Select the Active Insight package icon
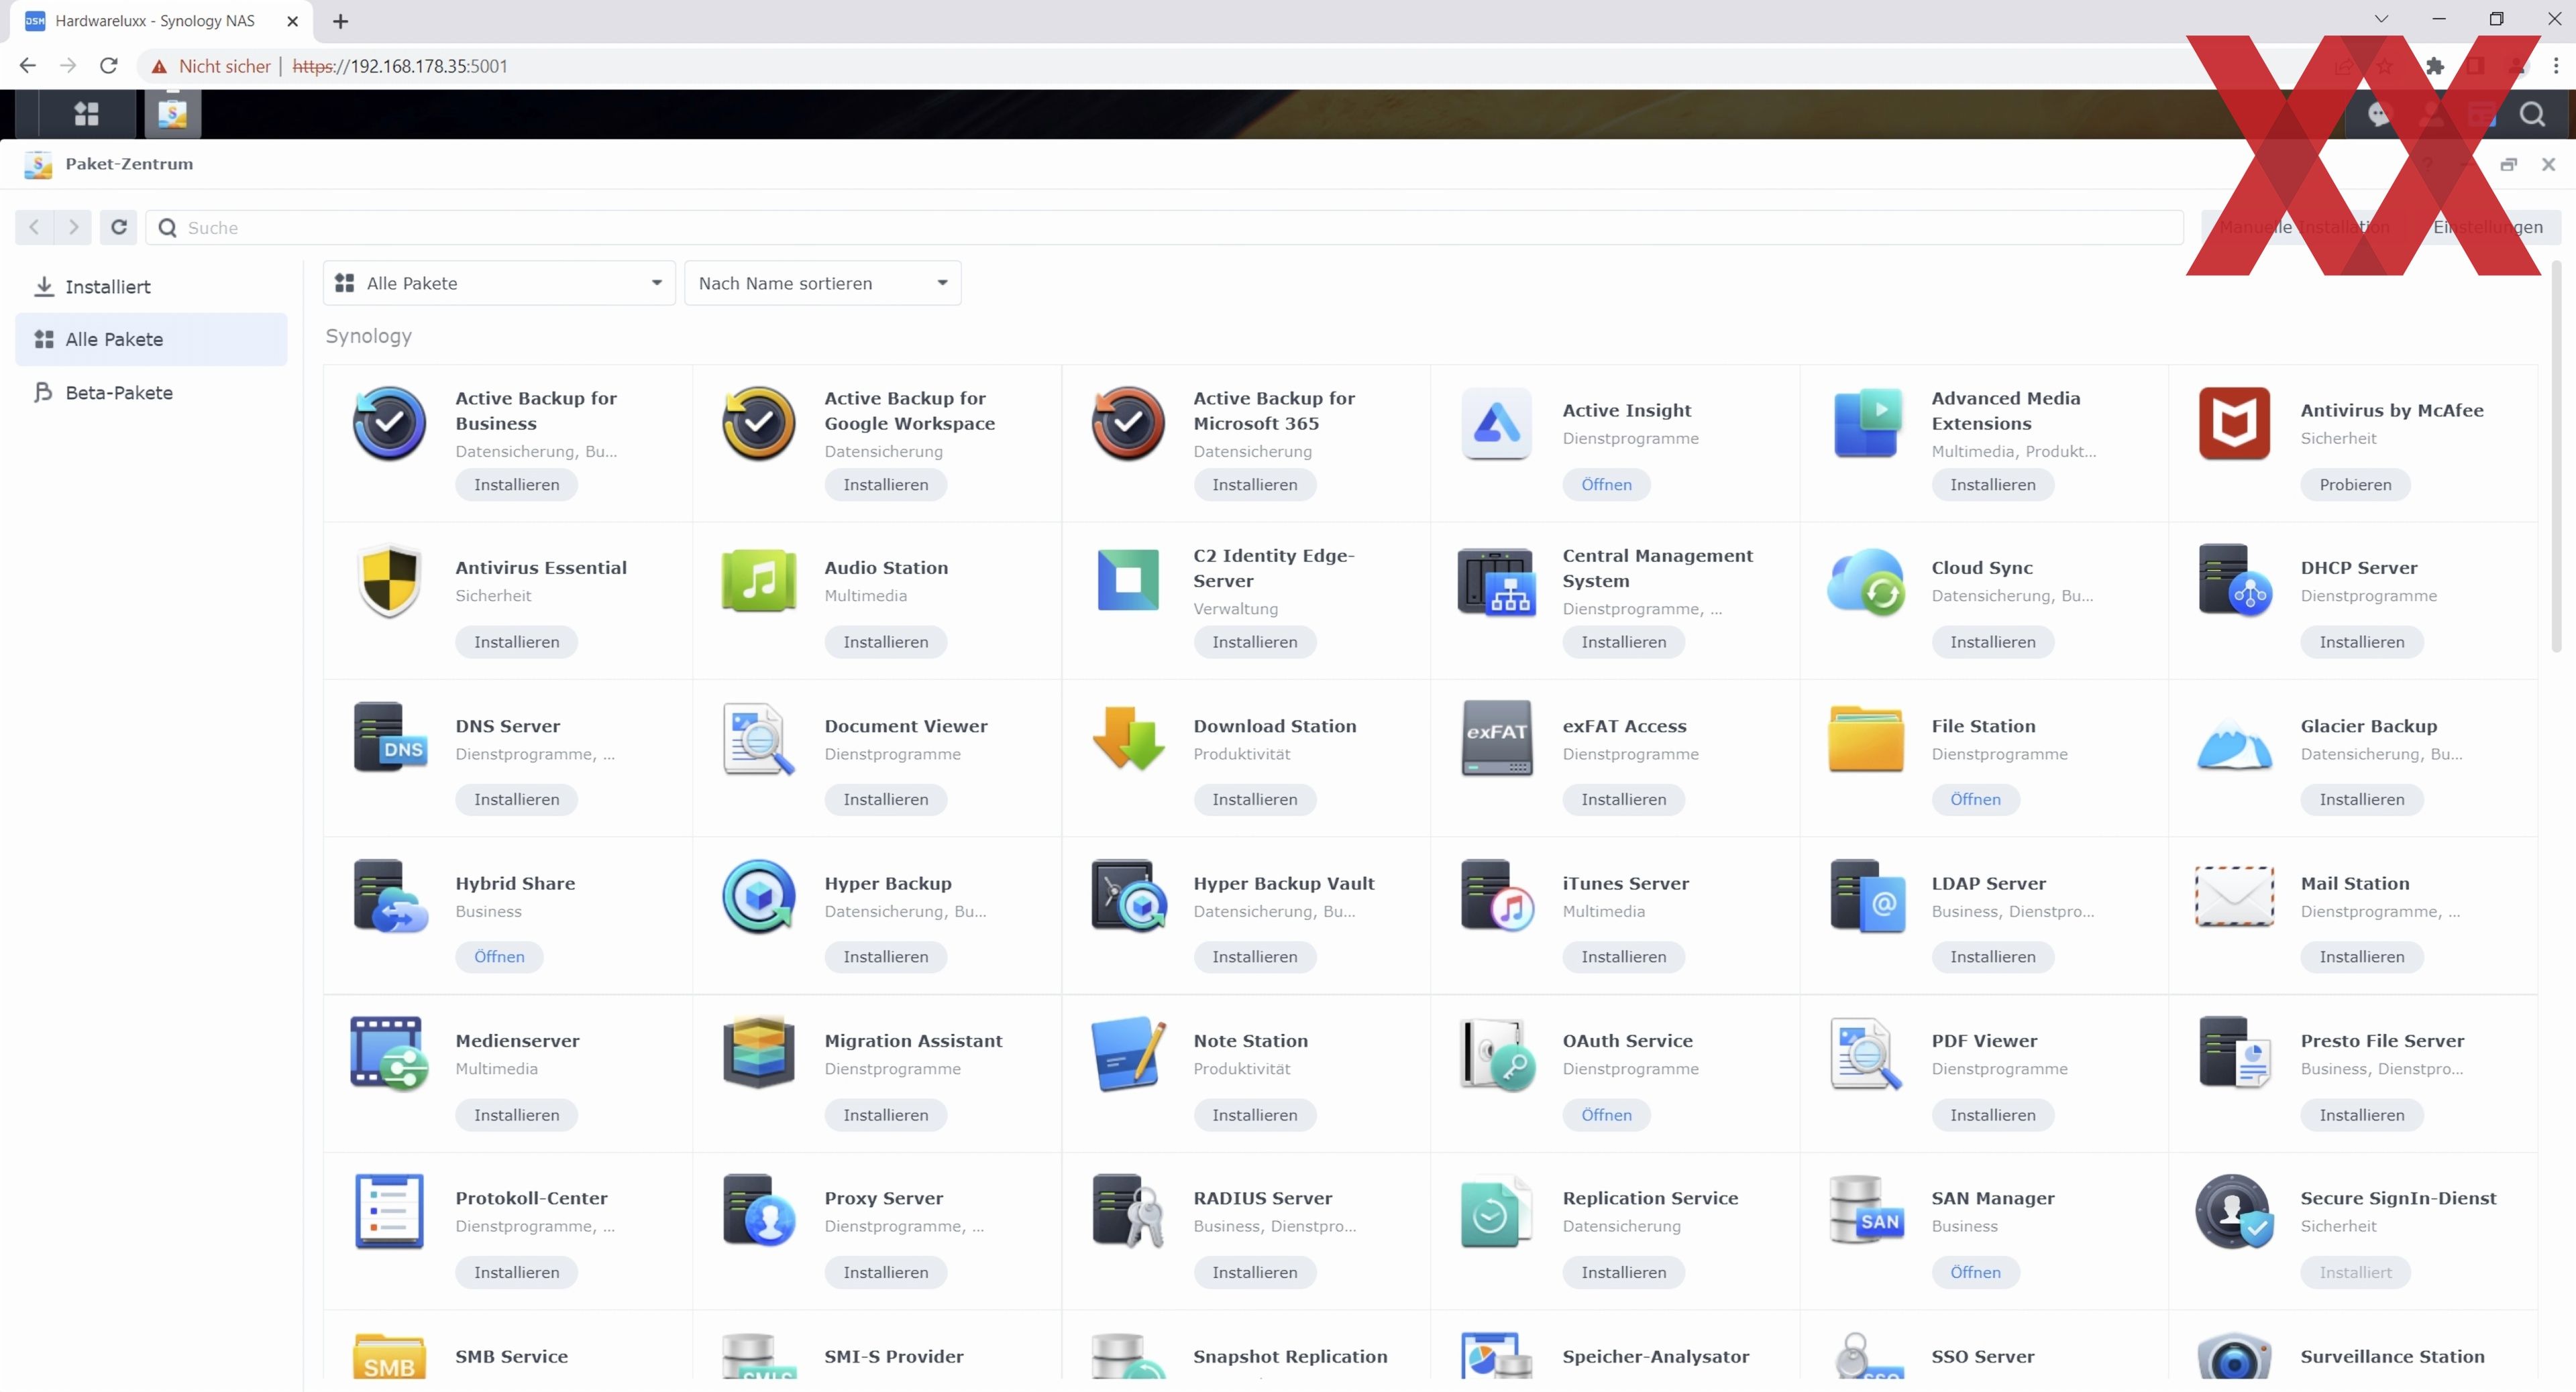The width and height of the screenshot is (2576, 1392). pyautogui.click(x=1496, y=422)
